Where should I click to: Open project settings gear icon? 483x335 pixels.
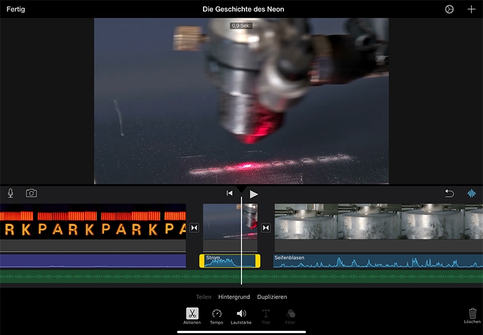pyautogui.click(x=449, y=9)
